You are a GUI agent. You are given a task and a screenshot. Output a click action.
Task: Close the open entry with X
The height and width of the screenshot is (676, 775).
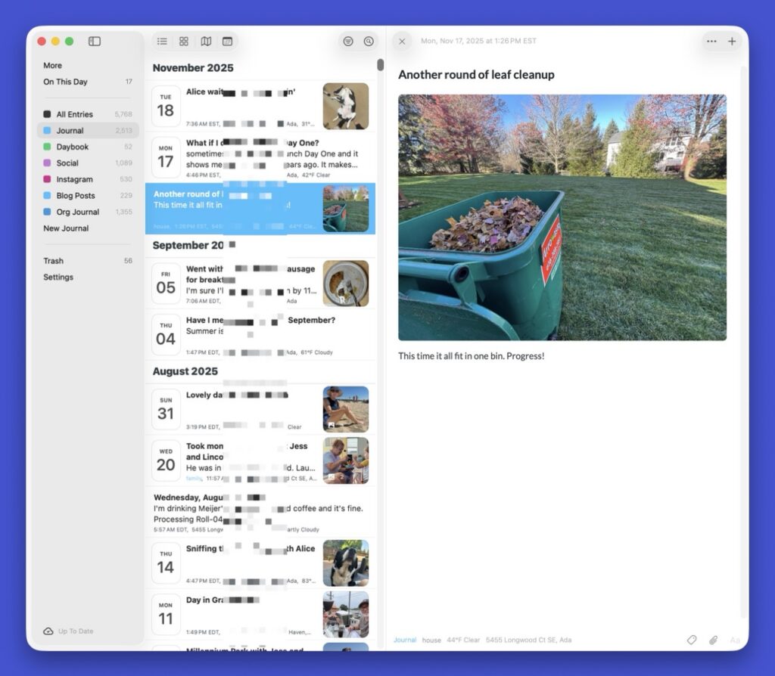click(x=402, y=42)
